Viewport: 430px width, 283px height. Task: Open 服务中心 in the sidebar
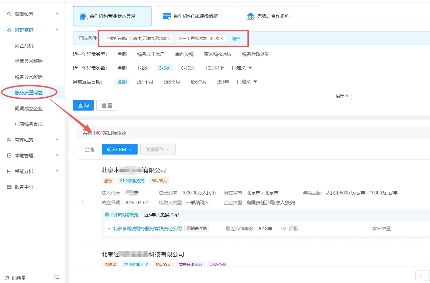(x=24, y=187)
